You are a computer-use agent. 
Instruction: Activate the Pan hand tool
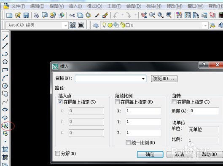pos(144,15)
